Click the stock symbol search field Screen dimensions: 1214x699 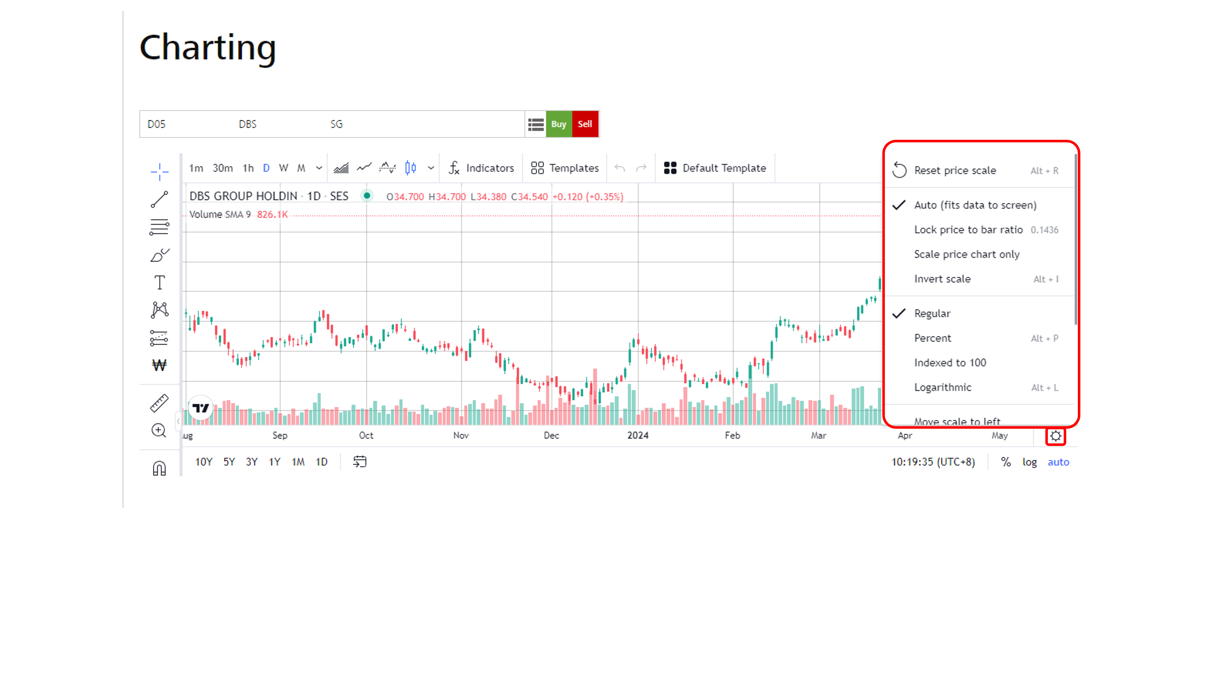331,124
